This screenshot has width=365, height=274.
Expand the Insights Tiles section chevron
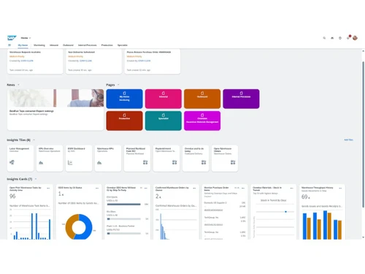[34, 140]
